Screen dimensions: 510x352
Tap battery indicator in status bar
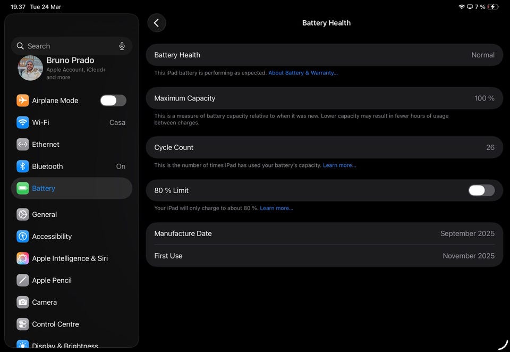493,7
